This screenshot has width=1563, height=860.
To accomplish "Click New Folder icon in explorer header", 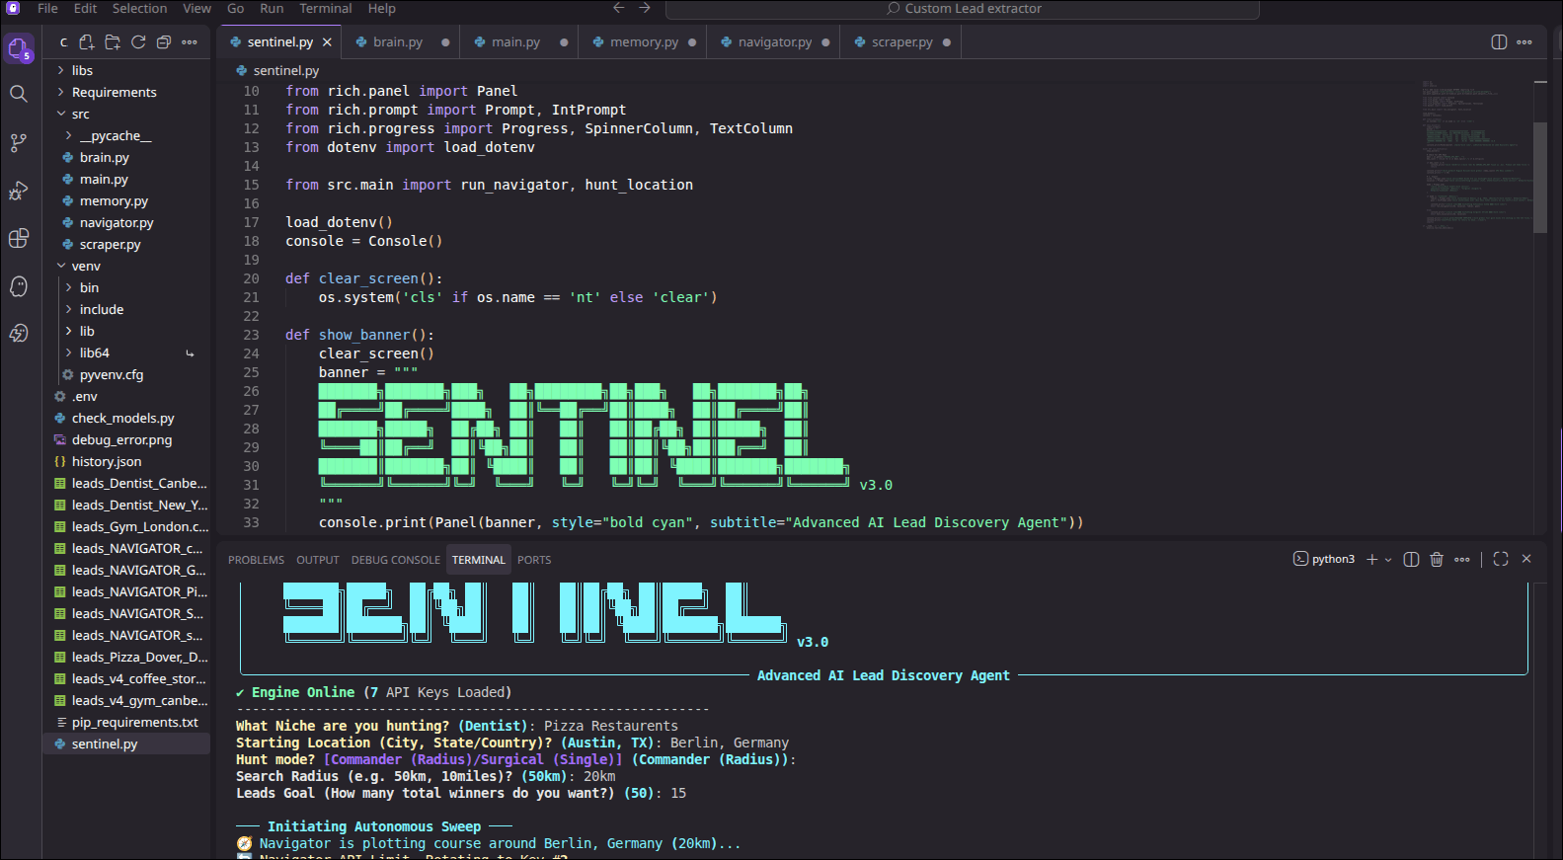I will 113,42.
